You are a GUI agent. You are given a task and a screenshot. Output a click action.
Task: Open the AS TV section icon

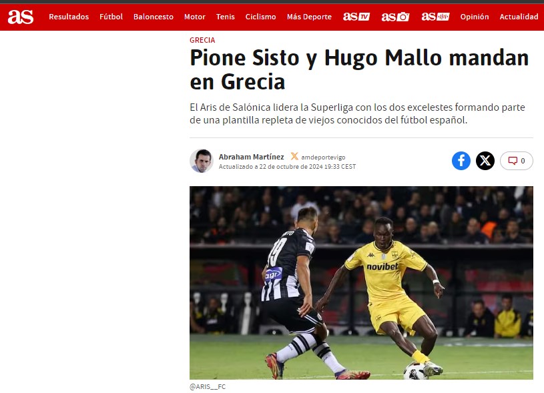pyautogui.click(x=356, y=17)
